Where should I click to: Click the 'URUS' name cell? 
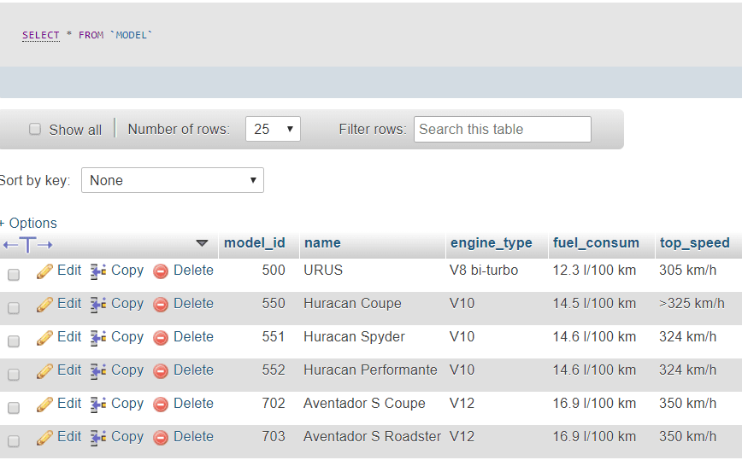click(323, 271)
